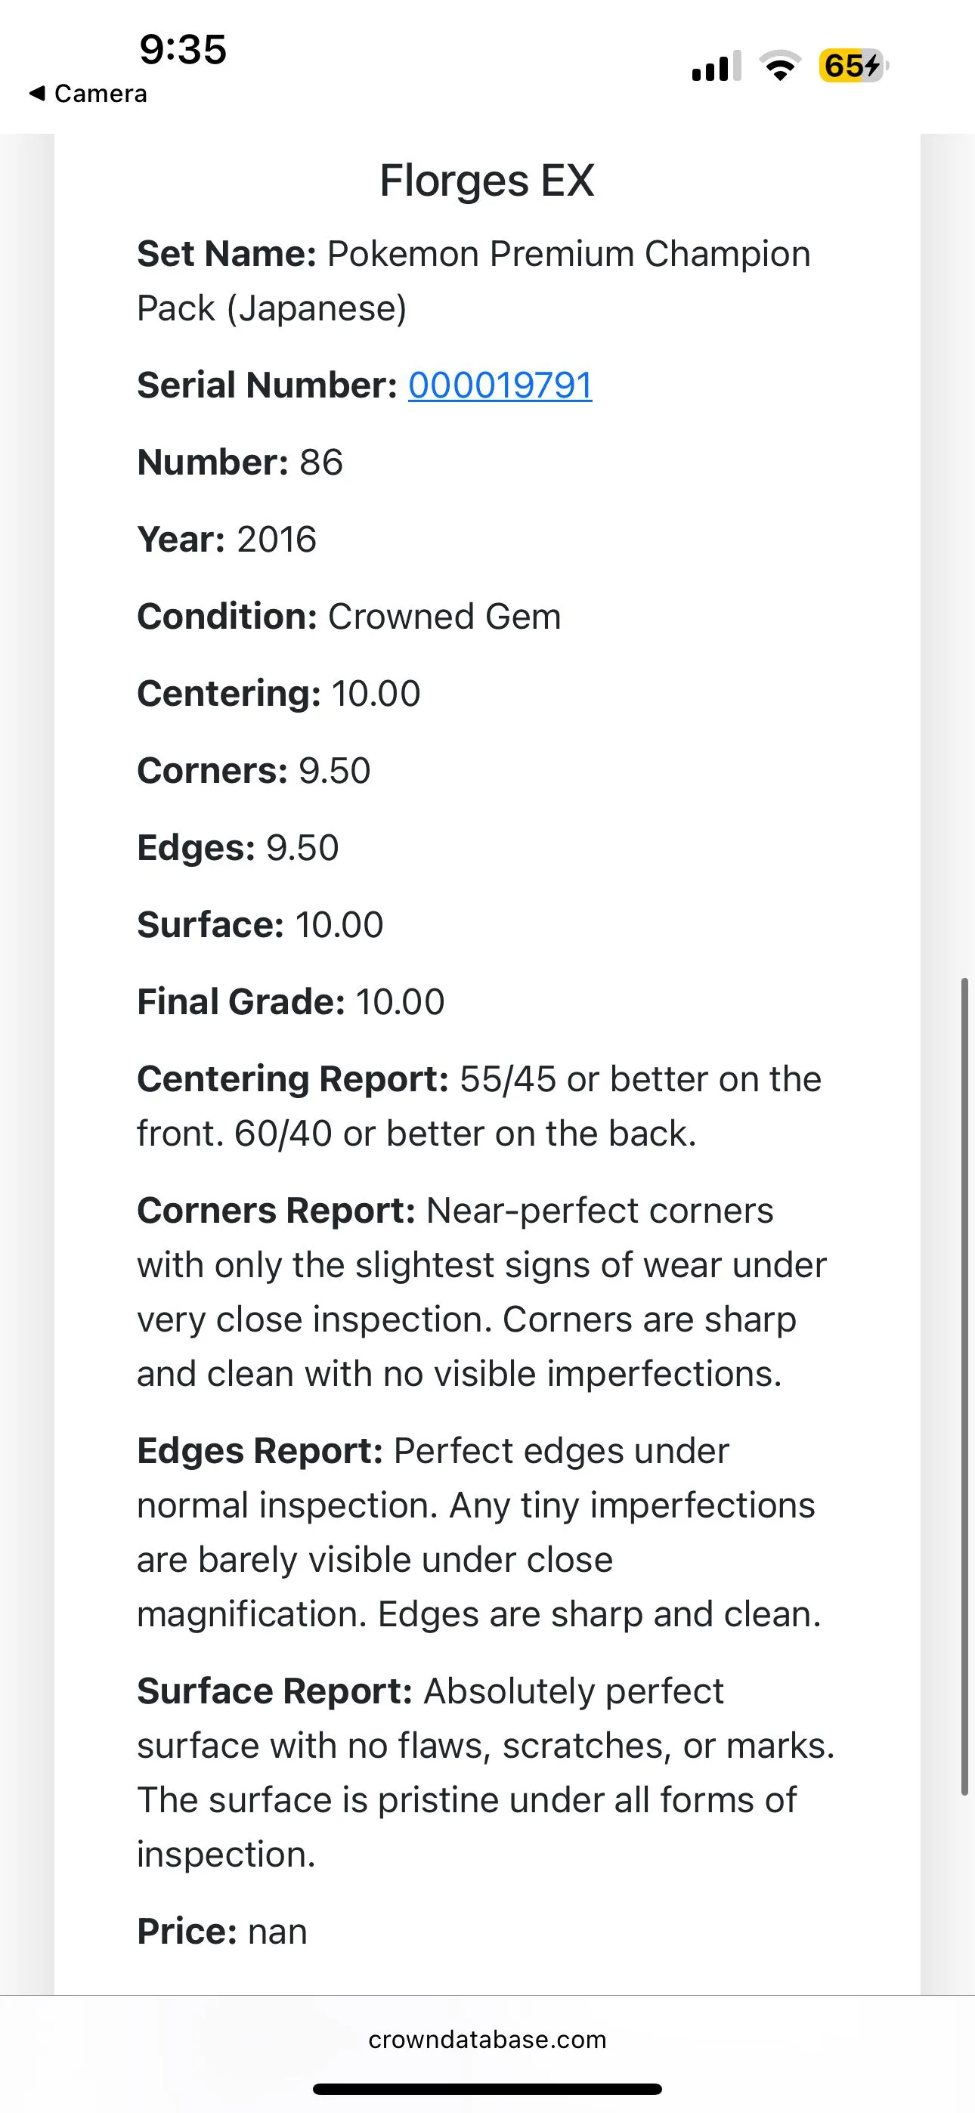
Task: Tap the Centering Report paragraph
Action: click(x=479, y=1106)
